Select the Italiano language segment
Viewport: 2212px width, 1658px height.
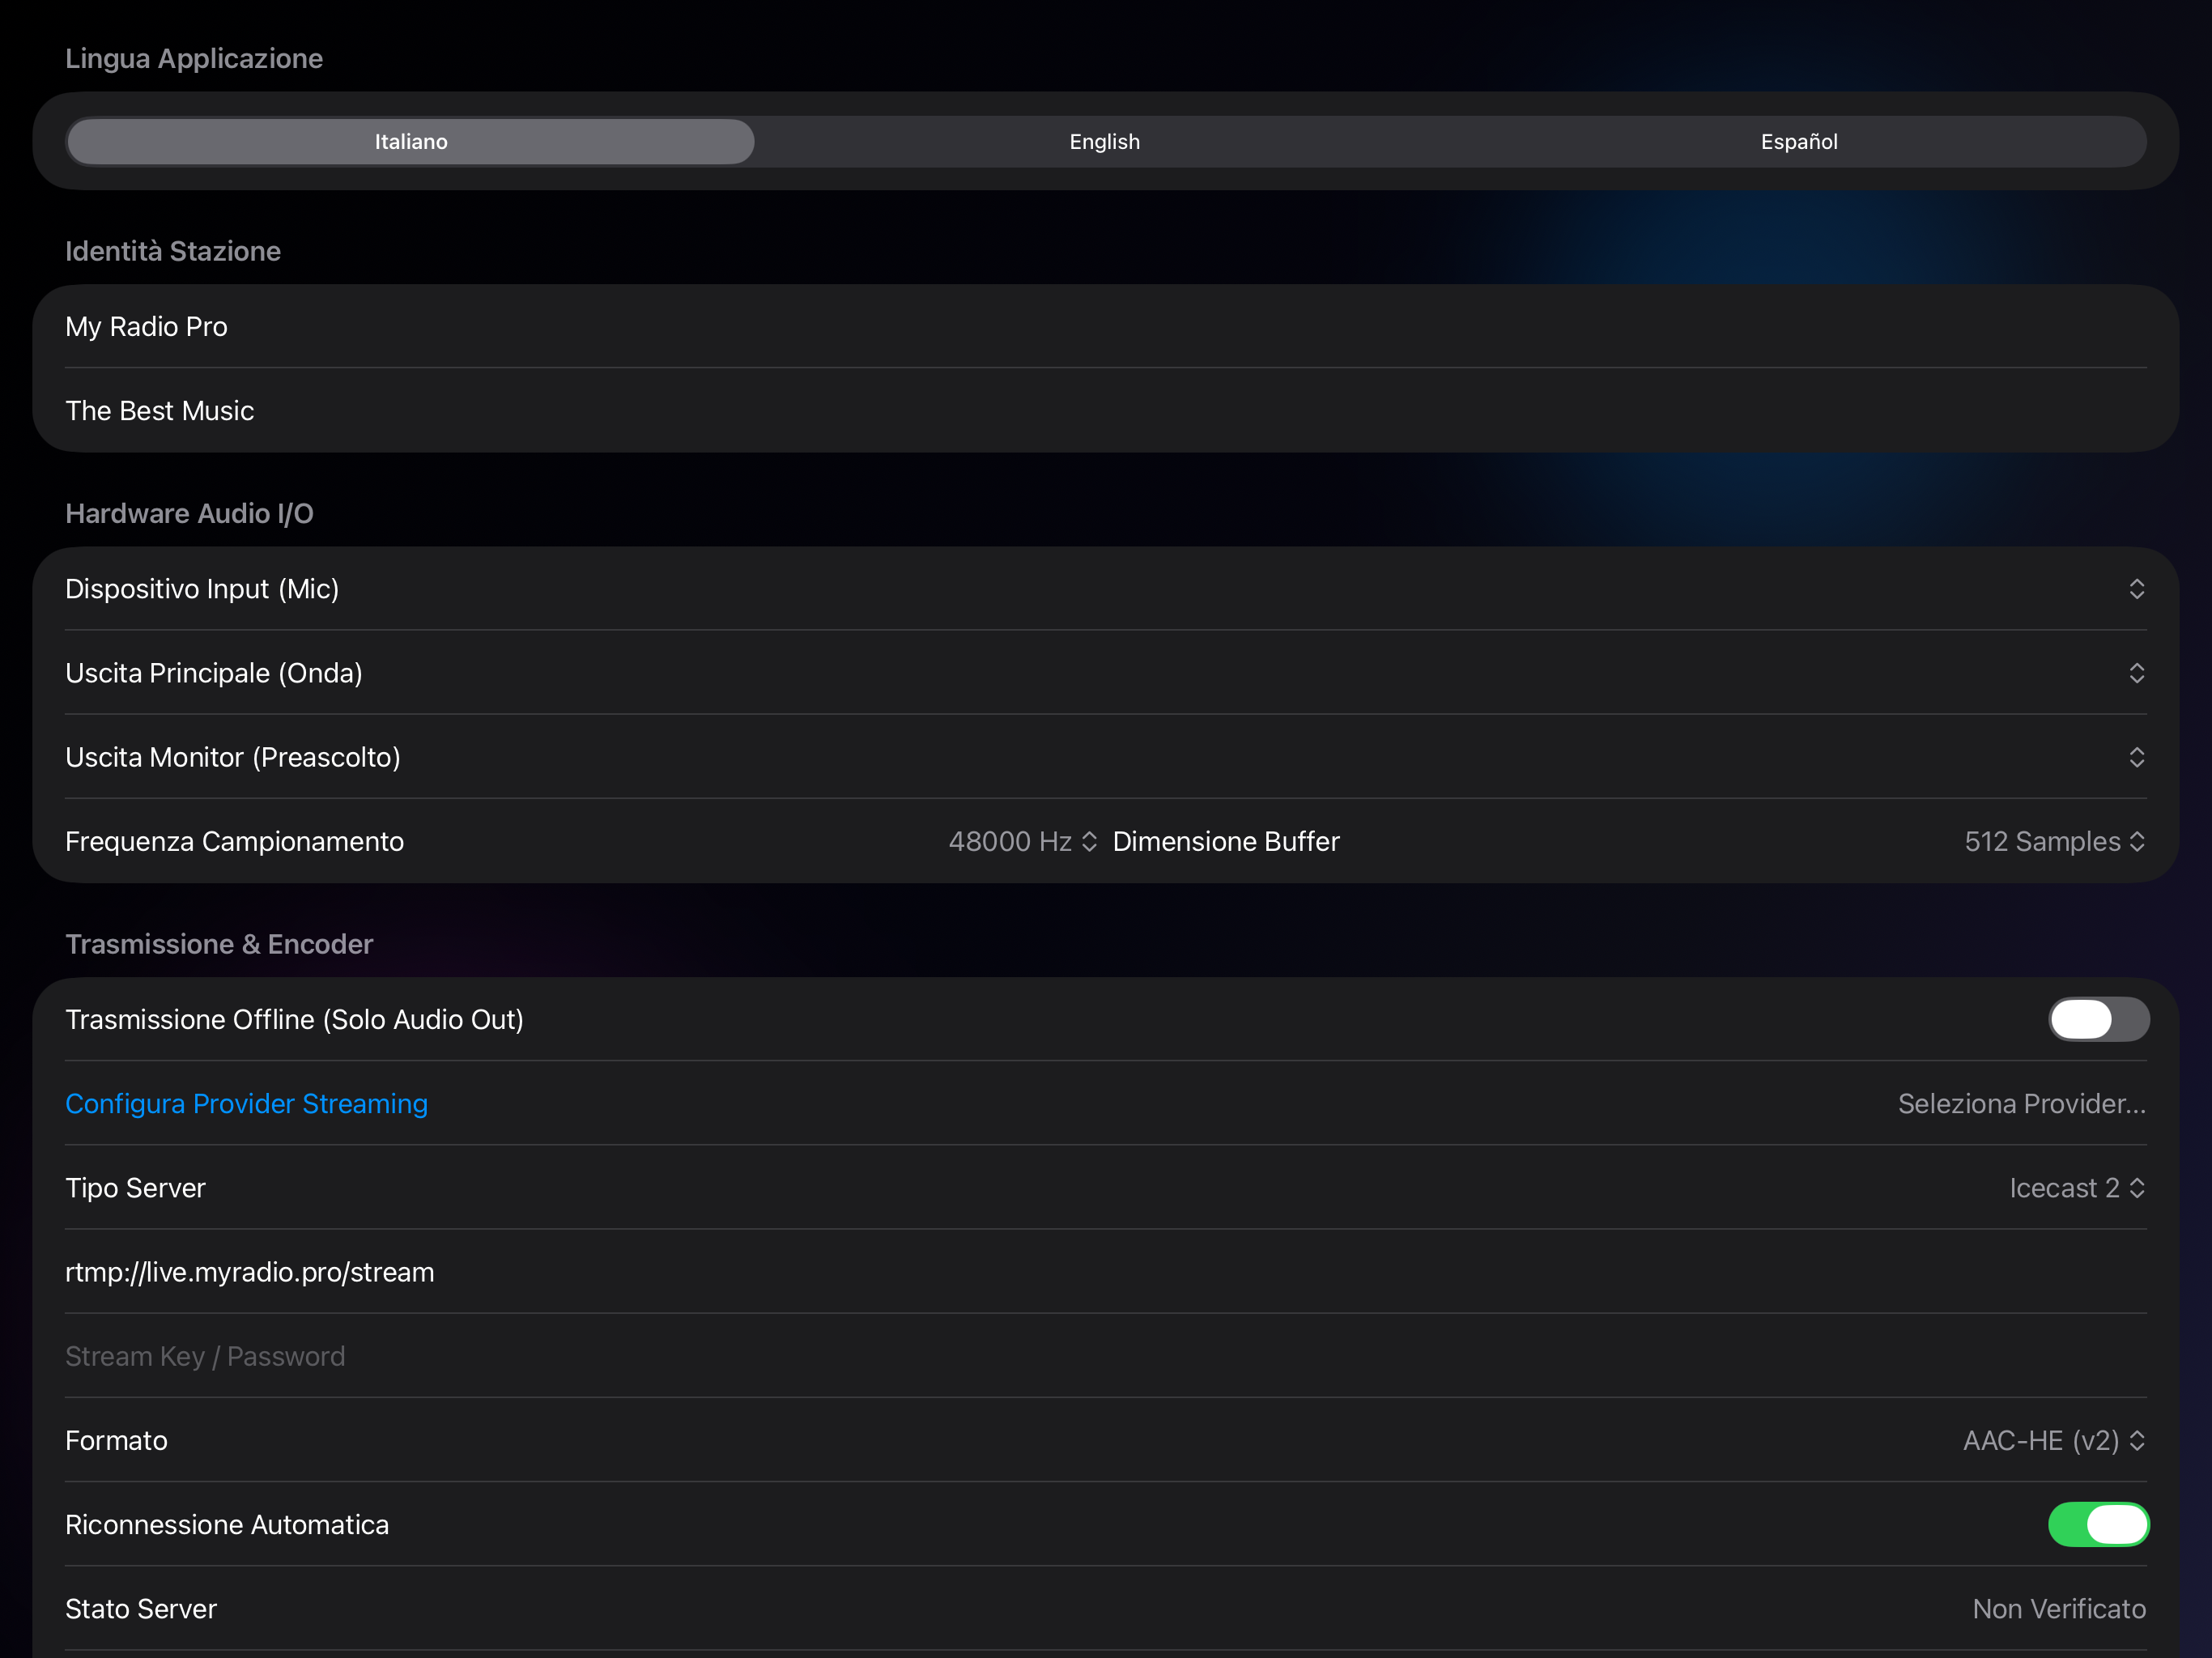pyautogui.click(x=410, y=141)
